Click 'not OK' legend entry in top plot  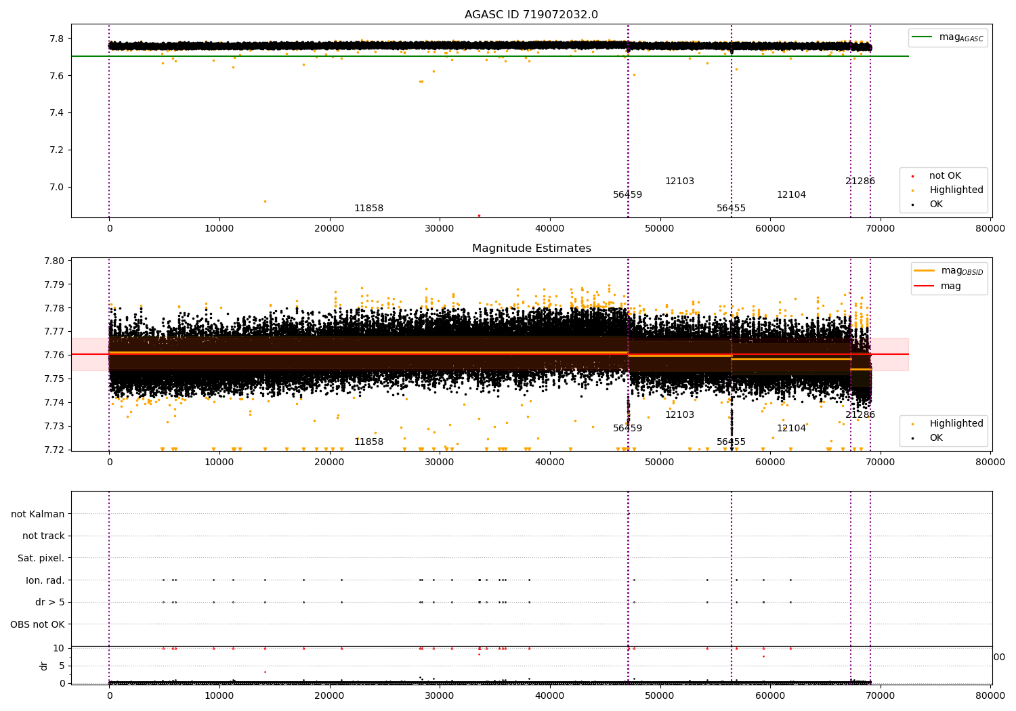[945, 176]
